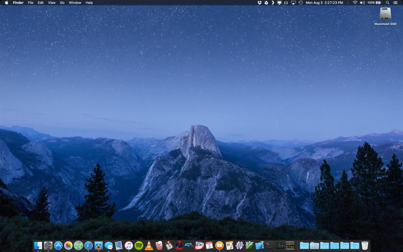Open Tweetbot bird icon in Dock
This screenshot has width=403, height=252.
click(x=98, y=246)
